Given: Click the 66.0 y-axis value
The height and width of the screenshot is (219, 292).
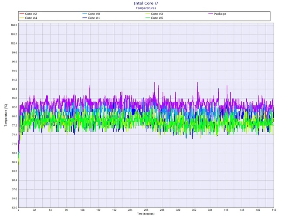Looking at the screenshot, I should tap(14, 162).
